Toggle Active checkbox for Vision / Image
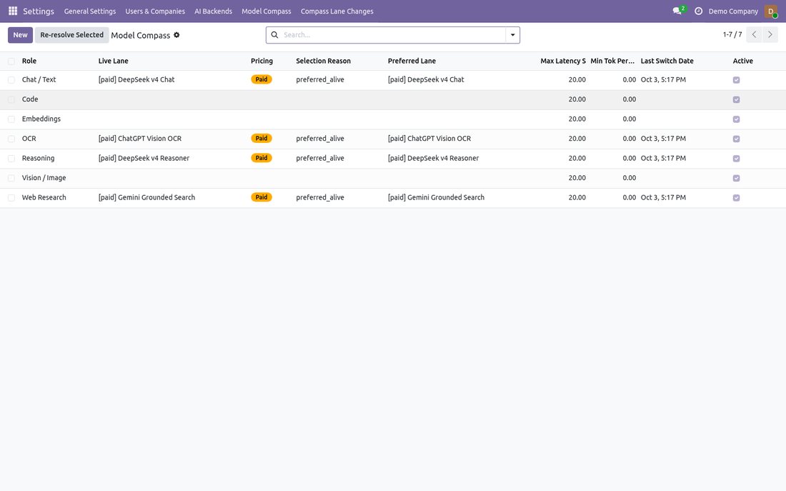Image resolution: width=786 pixels, height=491 pixels. pos(737,178)
